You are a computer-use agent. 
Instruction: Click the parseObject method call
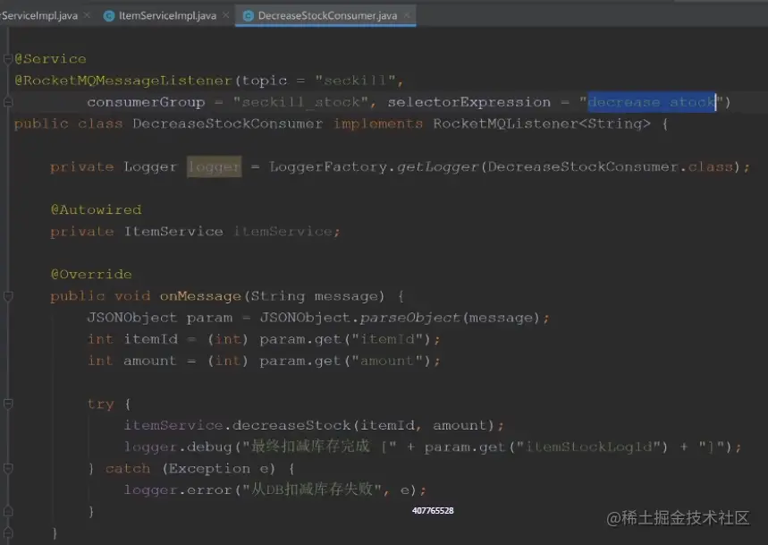pyautogui.click(x=410, y=318)
